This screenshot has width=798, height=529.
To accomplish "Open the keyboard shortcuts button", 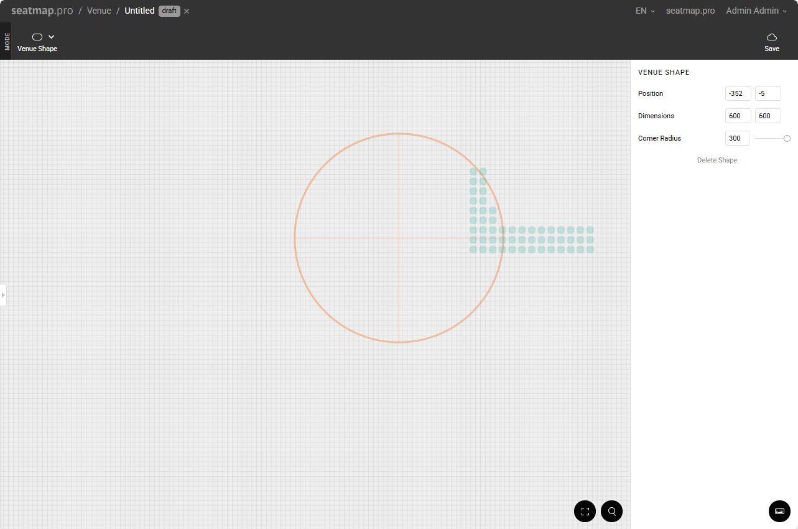I will [779, 512].
